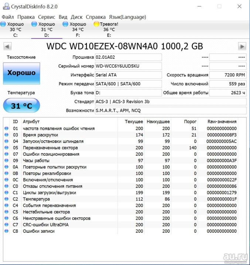Click the next disk right arrow

(x=242, y=46)
